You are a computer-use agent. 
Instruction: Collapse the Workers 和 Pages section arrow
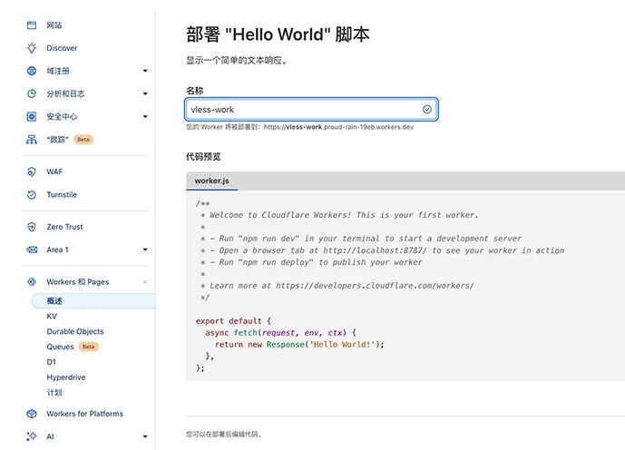click(145, 282)
